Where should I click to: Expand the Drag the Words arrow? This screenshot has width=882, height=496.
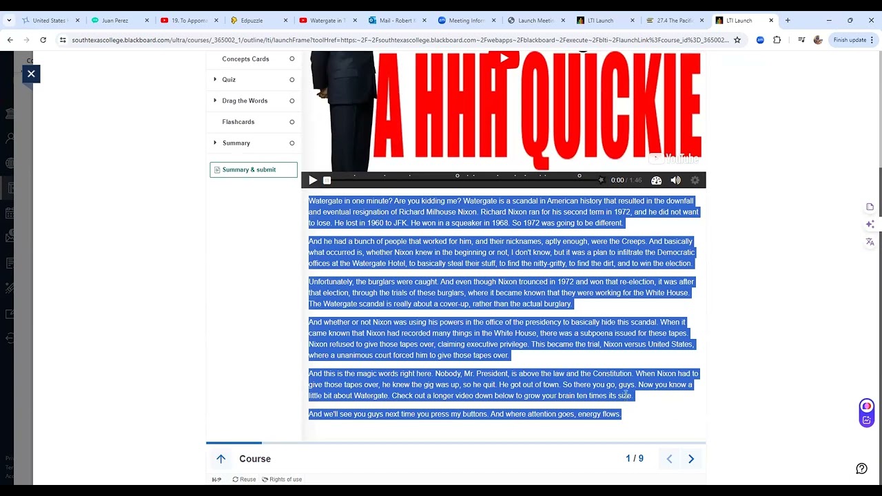pyautogui.click(x=215, y=101)
